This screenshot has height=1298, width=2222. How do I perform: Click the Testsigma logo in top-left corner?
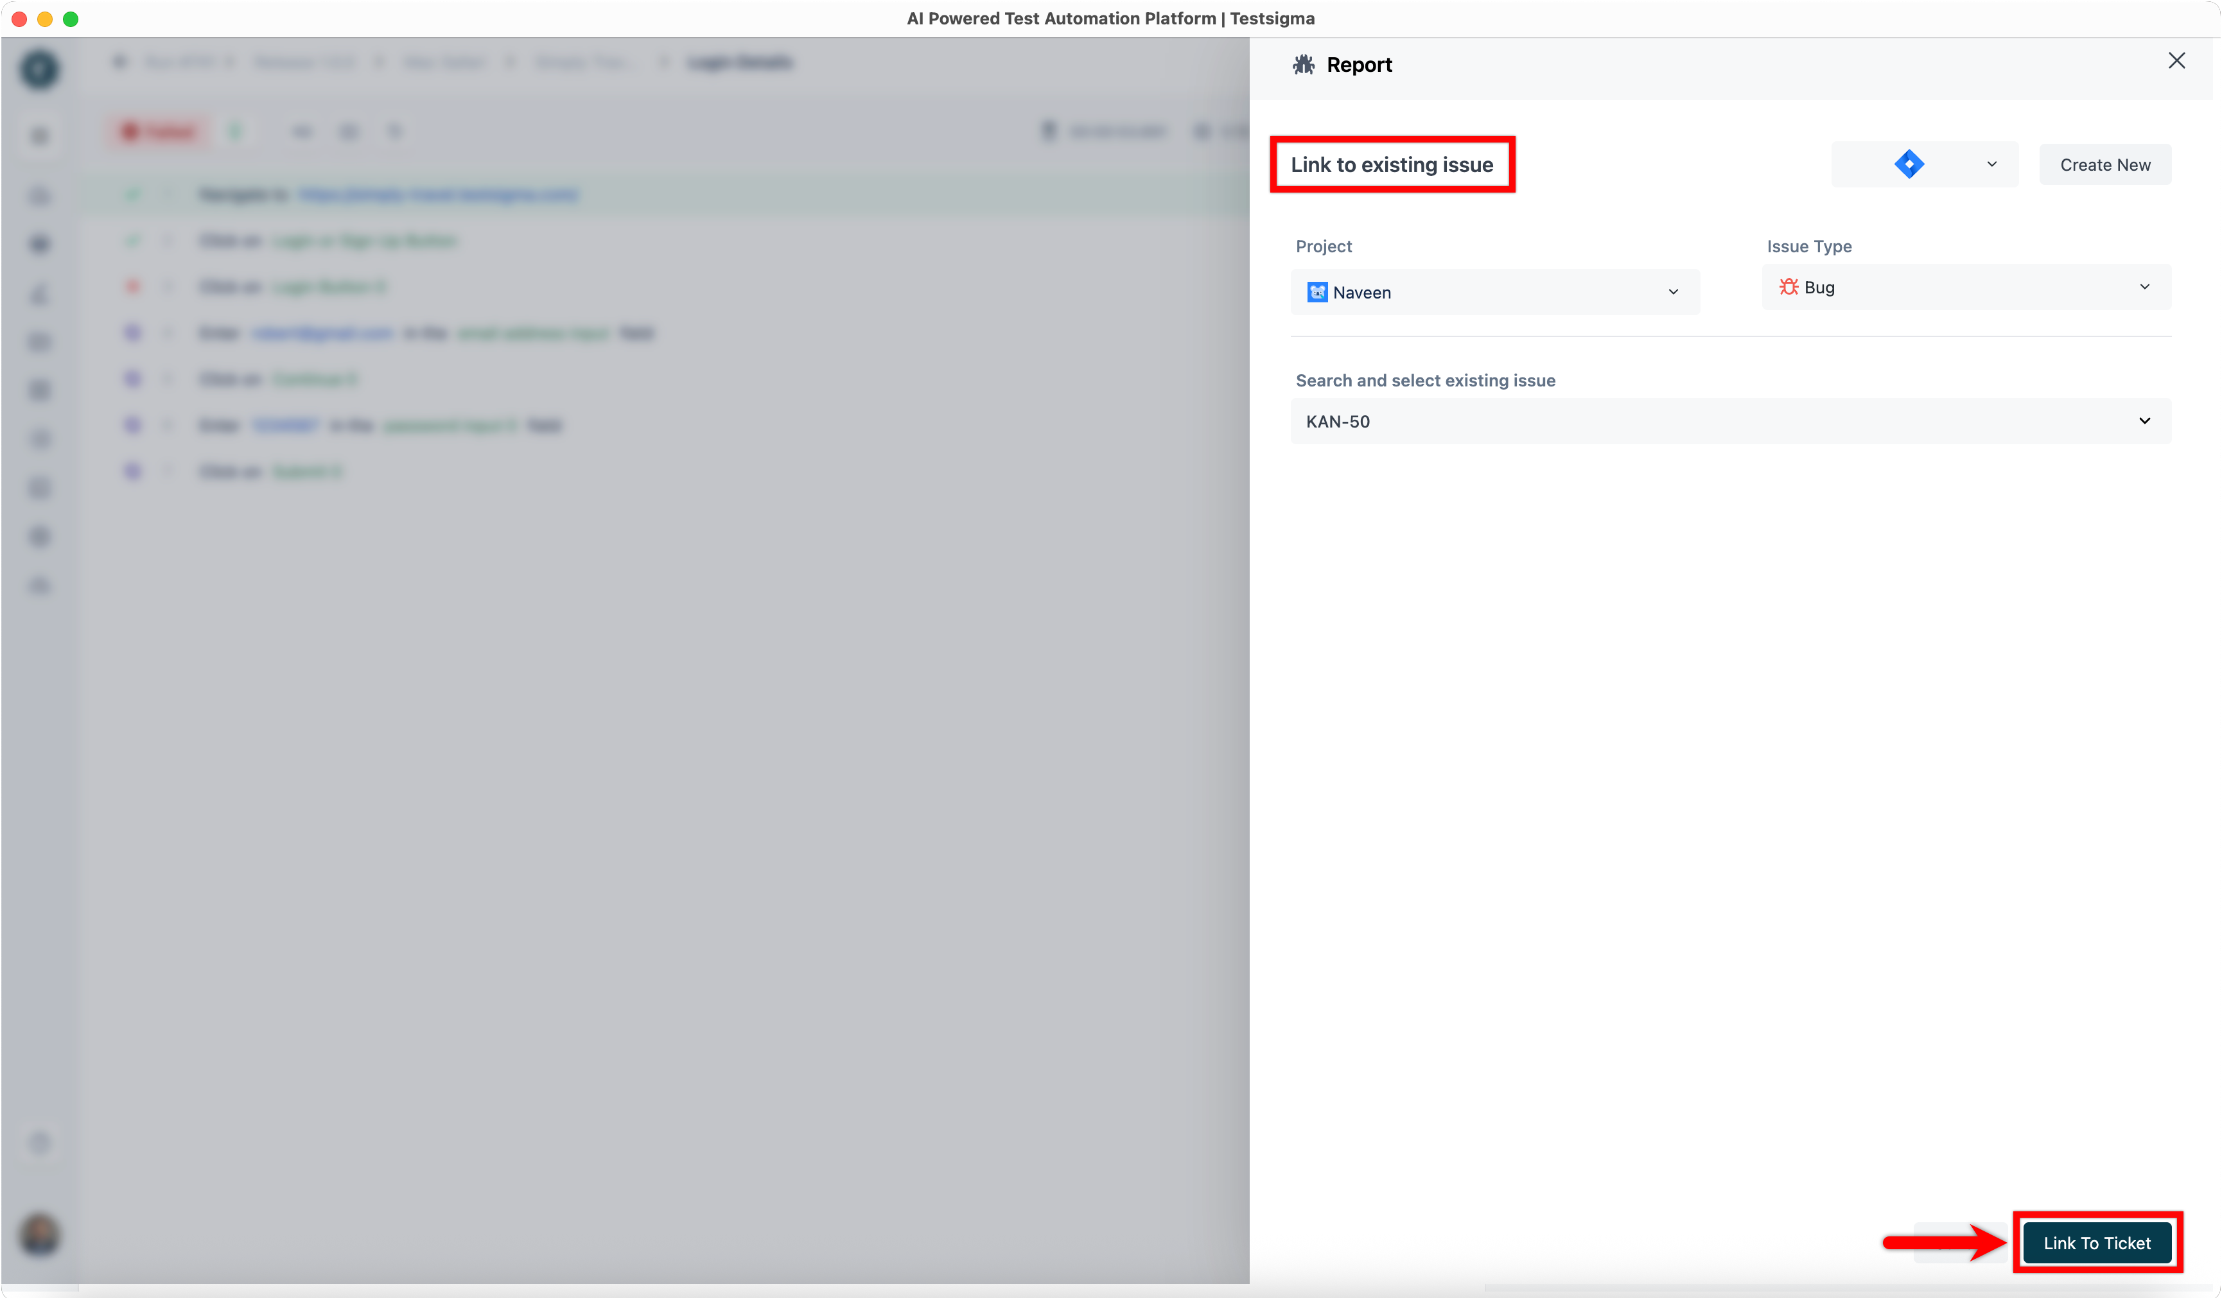[40, 69]
